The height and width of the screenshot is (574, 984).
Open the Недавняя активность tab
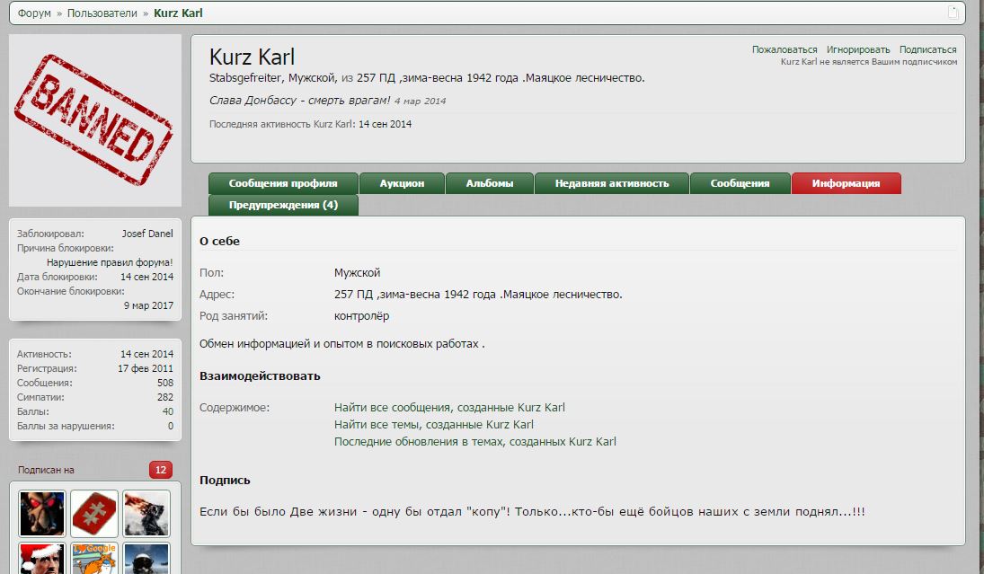tap(612, 183)
